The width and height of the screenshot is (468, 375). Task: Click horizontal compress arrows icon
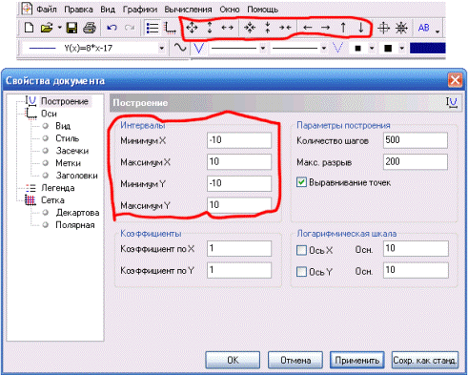(x=285, y=28)
